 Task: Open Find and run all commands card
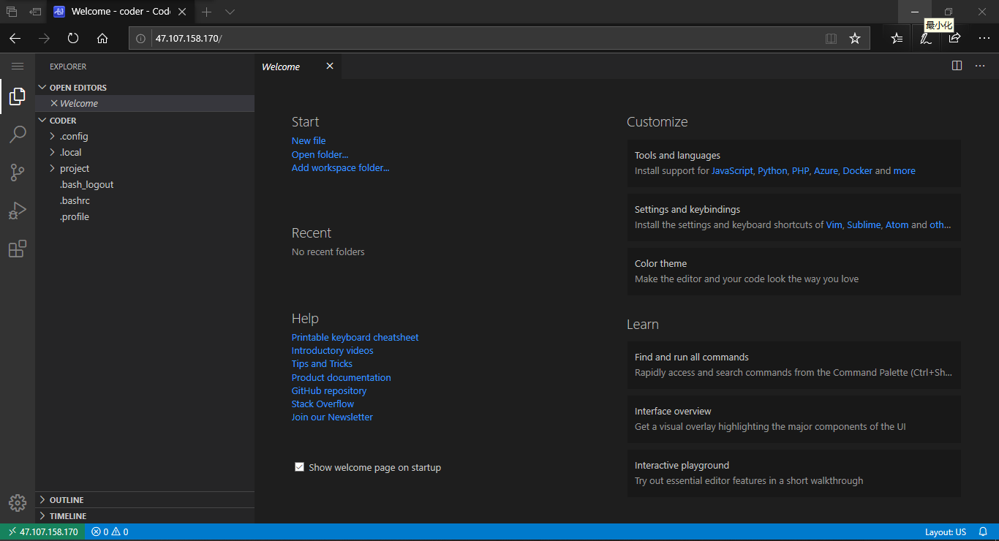coord(794,365)
